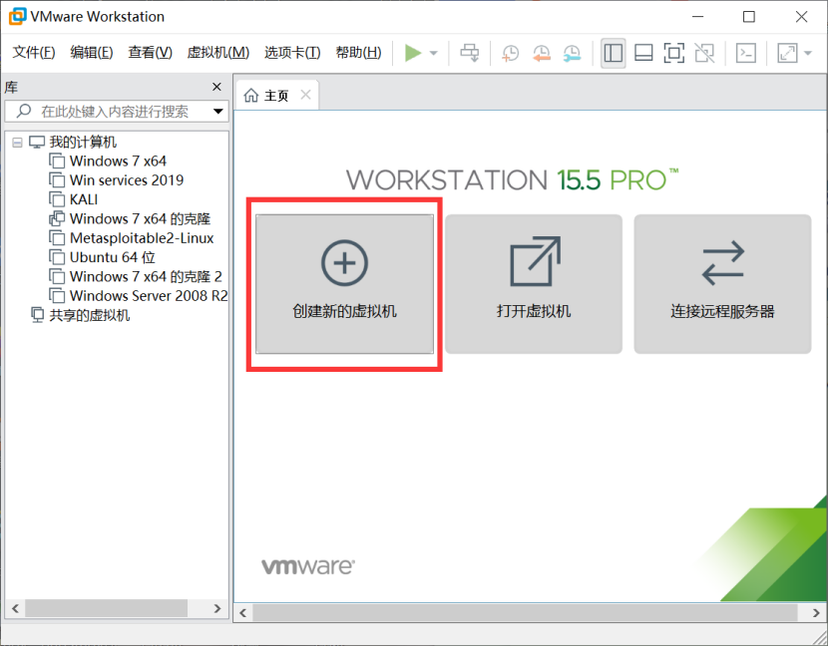Toggle the thumbnail bar view icon
The image size is (828, 646).
coord(643,53)
